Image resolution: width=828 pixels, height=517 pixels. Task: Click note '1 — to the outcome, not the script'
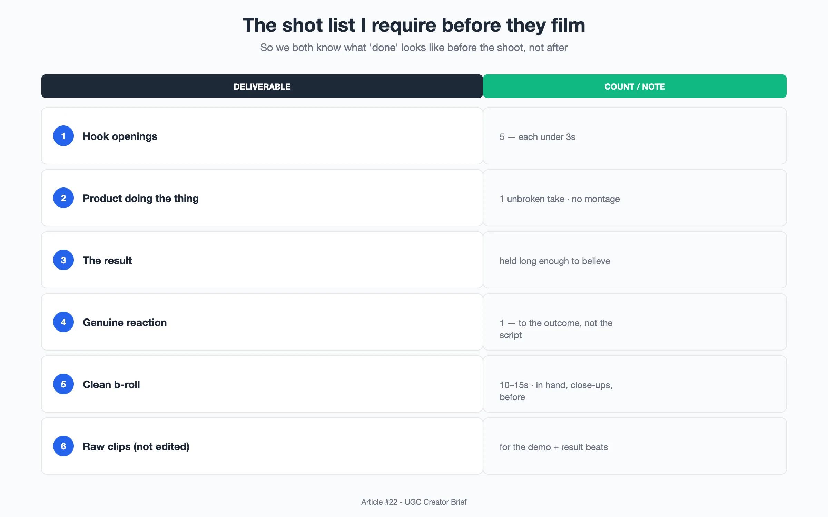pyautogui.click(x=556, y=329)
